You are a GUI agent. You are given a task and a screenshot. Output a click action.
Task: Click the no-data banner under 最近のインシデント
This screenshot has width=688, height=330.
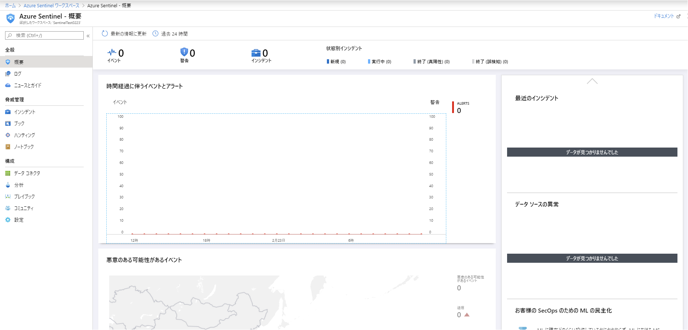pos(592,152)
